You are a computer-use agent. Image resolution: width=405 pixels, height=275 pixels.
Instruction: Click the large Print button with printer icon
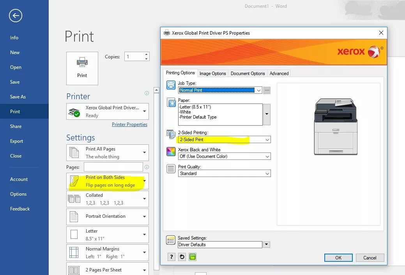coord(82,68)
